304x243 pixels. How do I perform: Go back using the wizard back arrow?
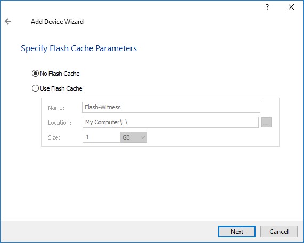click(x=8, y=21)
